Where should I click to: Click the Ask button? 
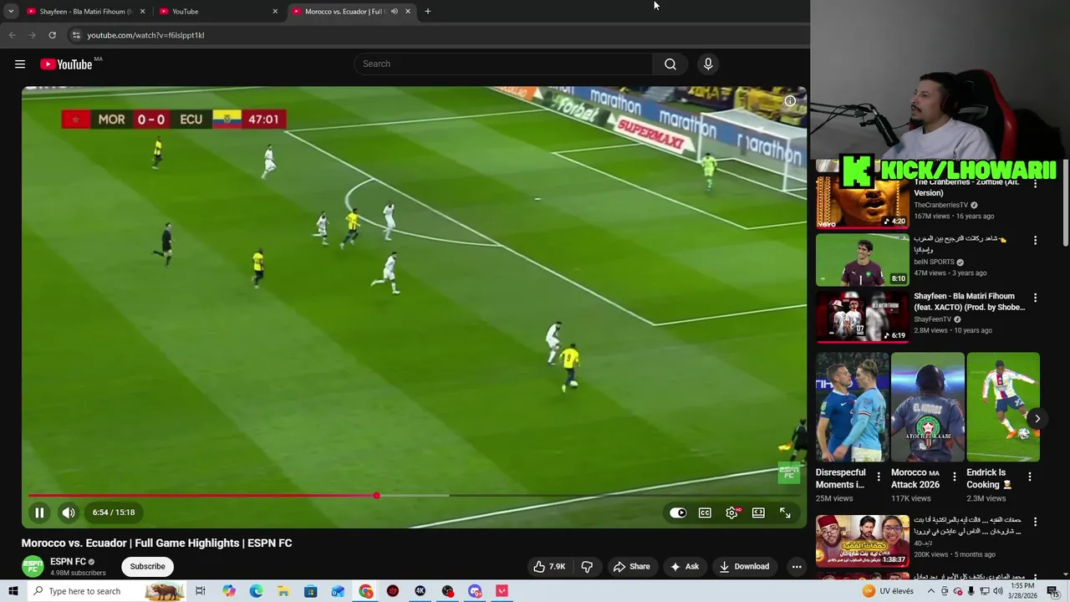[684, 566]
